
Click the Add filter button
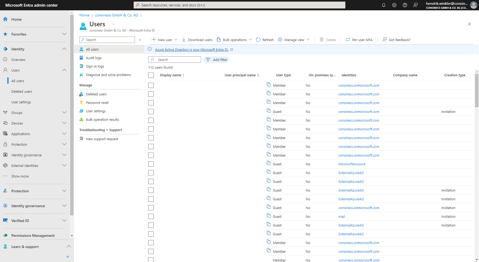pos(216,60)
